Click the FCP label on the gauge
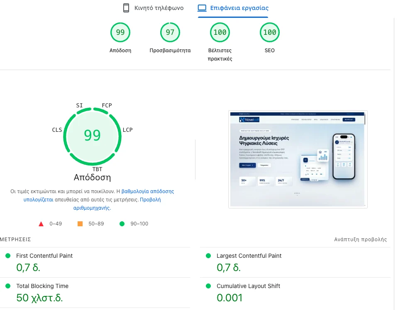 click(x=107, y=105)
